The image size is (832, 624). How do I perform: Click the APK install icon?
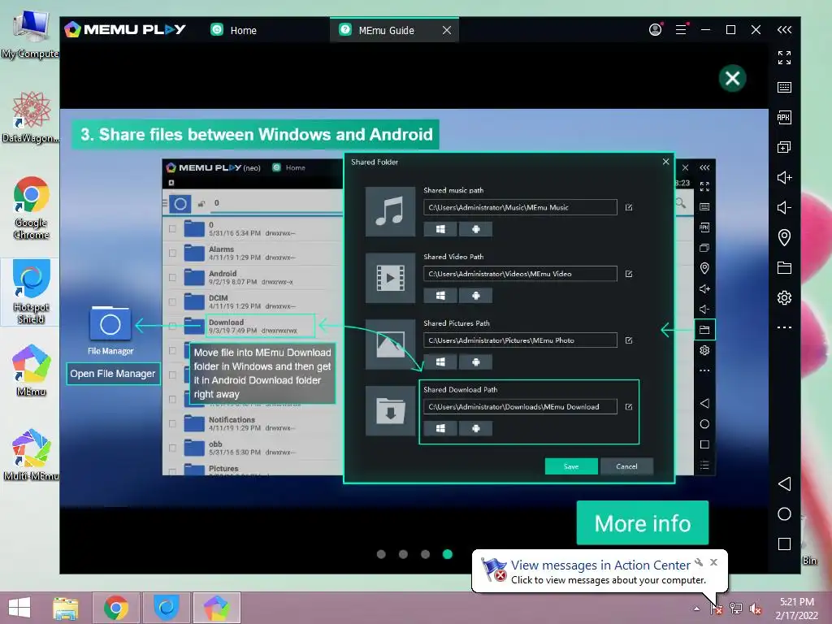pos(784,117)
